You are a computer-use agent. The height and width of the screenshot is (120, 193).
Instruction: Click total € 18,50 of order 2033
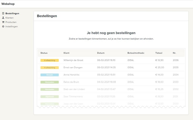tap(159, 82)
